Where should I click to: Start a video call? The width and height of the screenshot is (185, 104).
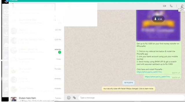pos(164,6)
